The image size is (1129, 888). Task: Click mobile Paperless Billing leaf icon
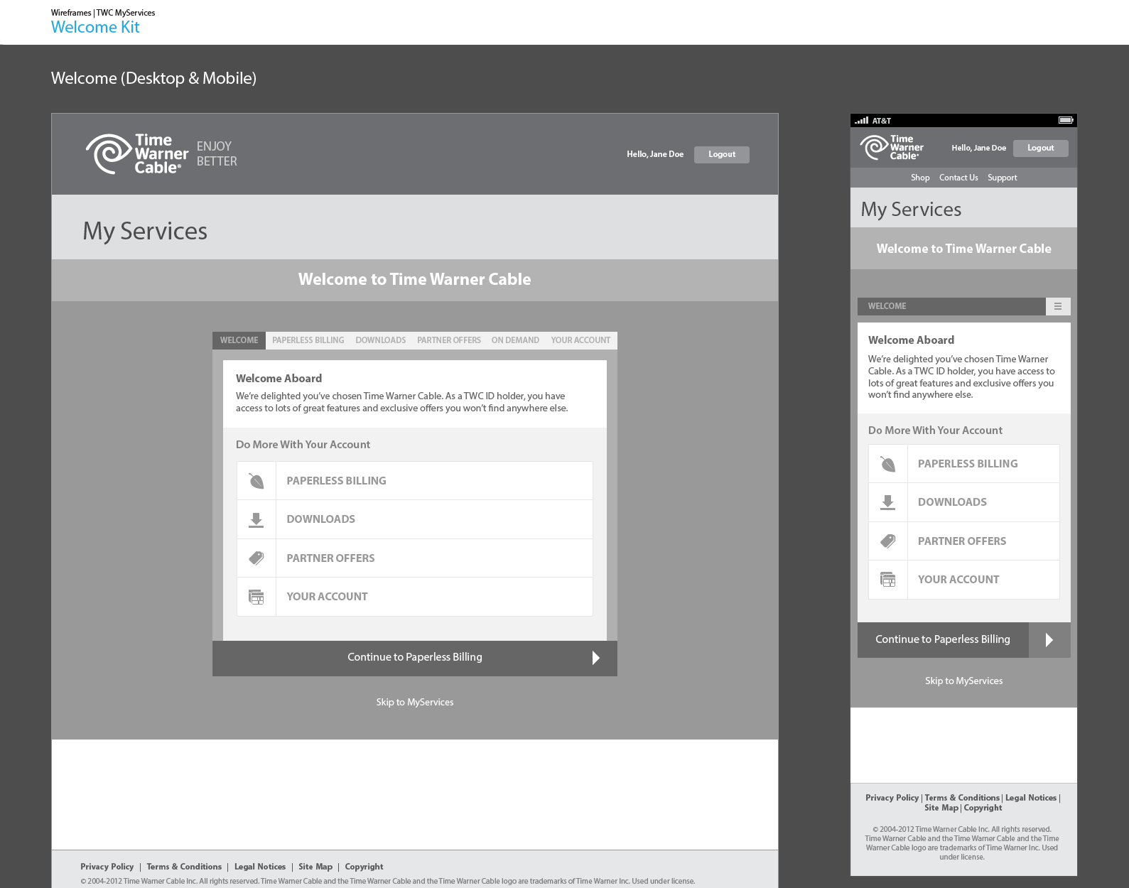coord(888,464)
